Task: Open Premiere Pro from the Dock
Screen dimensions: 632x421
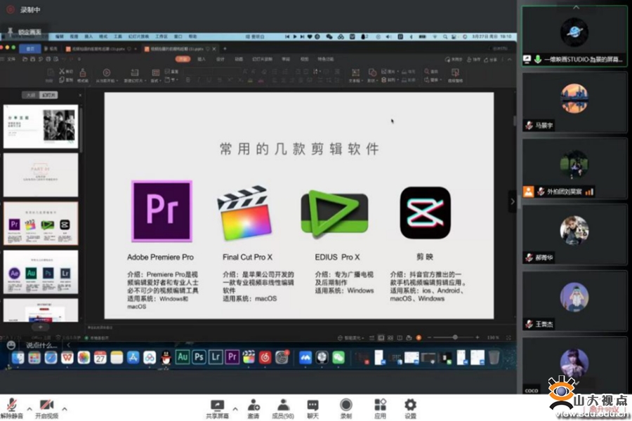Action: click(232, 357)
